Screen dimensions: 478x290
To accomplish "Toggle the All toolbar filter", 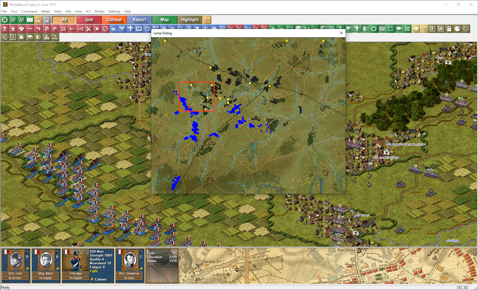I will tap(64, 20).
